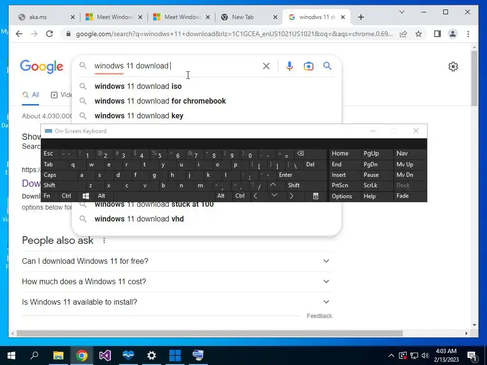
Task: Click the right arrow key on On-Screen Keyboard
Action: (x=292, y=196)
